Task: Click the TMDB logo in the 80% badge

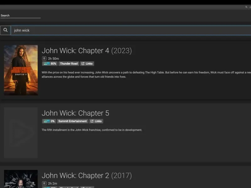Action: pyautogui.click(x=47, y=64)
